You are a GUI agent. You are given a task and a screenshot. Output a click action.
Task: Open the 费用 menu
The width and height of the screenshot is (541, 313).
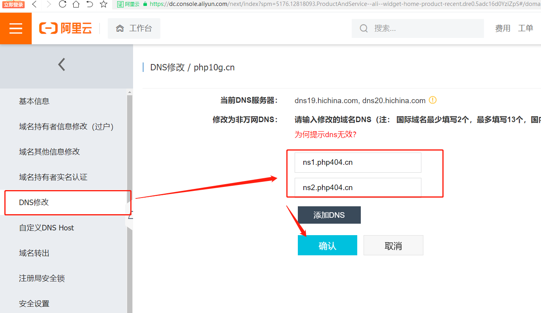coord(503,28)
